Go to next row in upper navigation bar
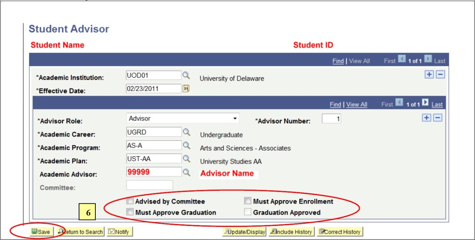 point(428,59)
